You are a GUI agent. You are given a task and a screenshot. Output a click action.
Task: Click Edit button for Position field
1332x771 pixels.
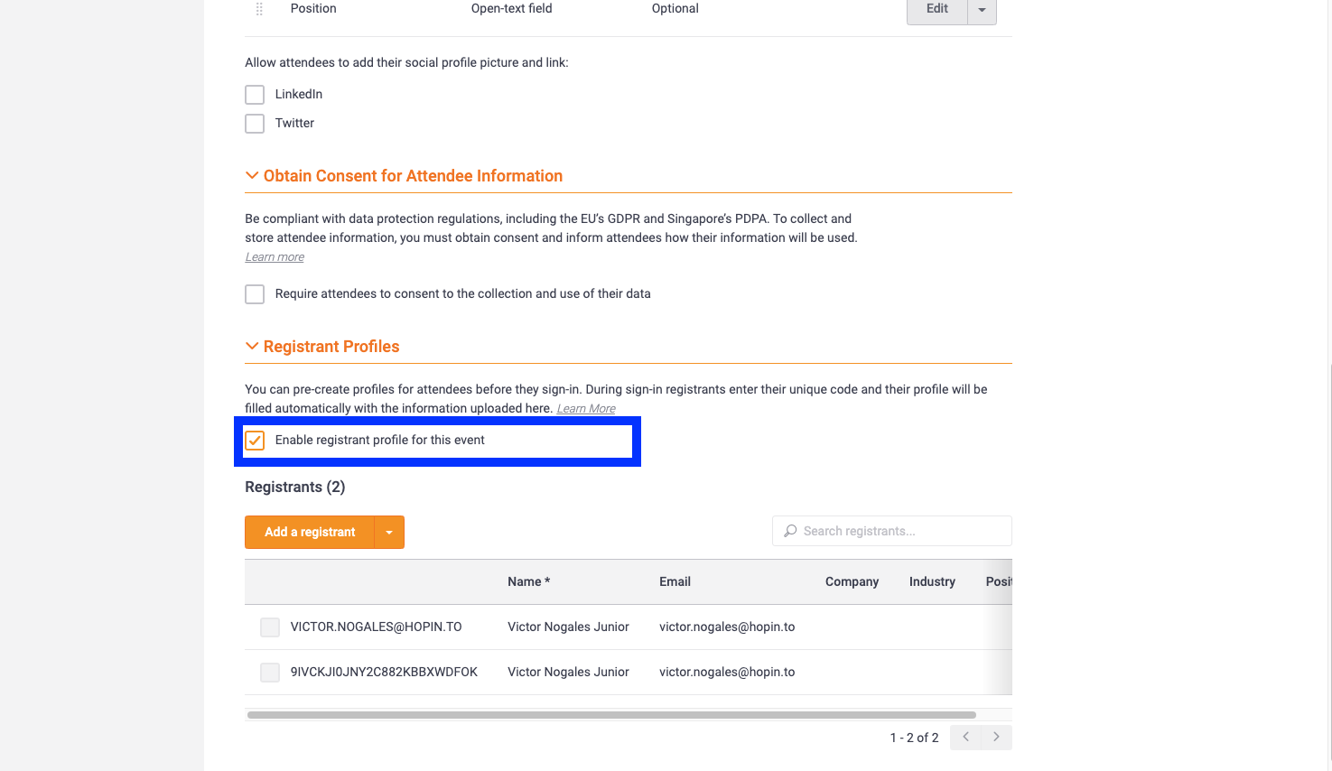click(937, 10)
